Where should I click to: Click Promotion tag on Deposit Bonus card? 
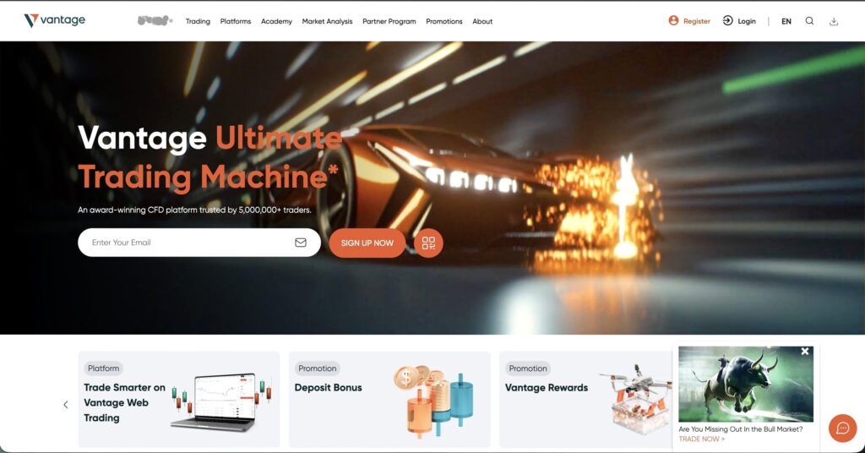click(318, 368)
